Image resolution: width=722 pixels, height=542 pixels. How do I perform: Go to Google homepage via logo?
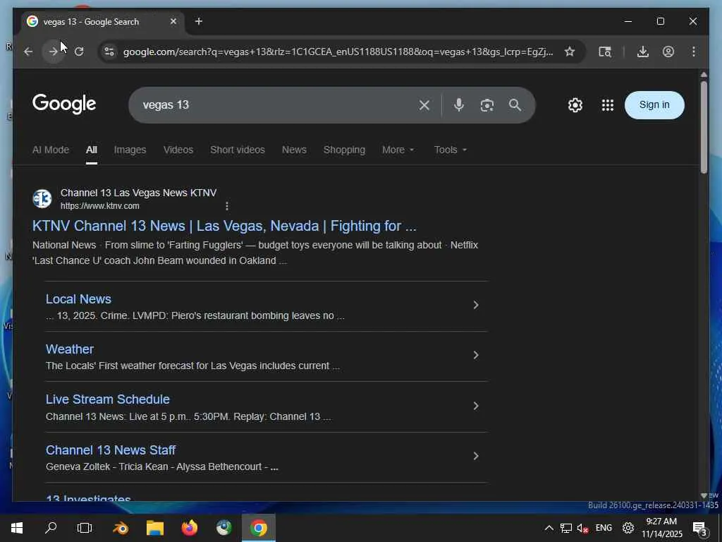coord(64,104)
